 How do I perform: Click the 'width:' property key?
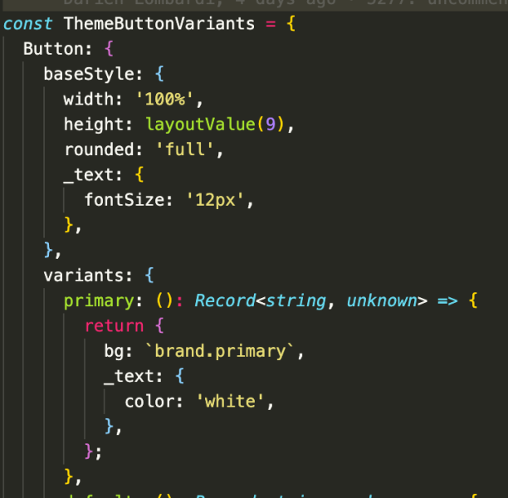coord(93,99)
